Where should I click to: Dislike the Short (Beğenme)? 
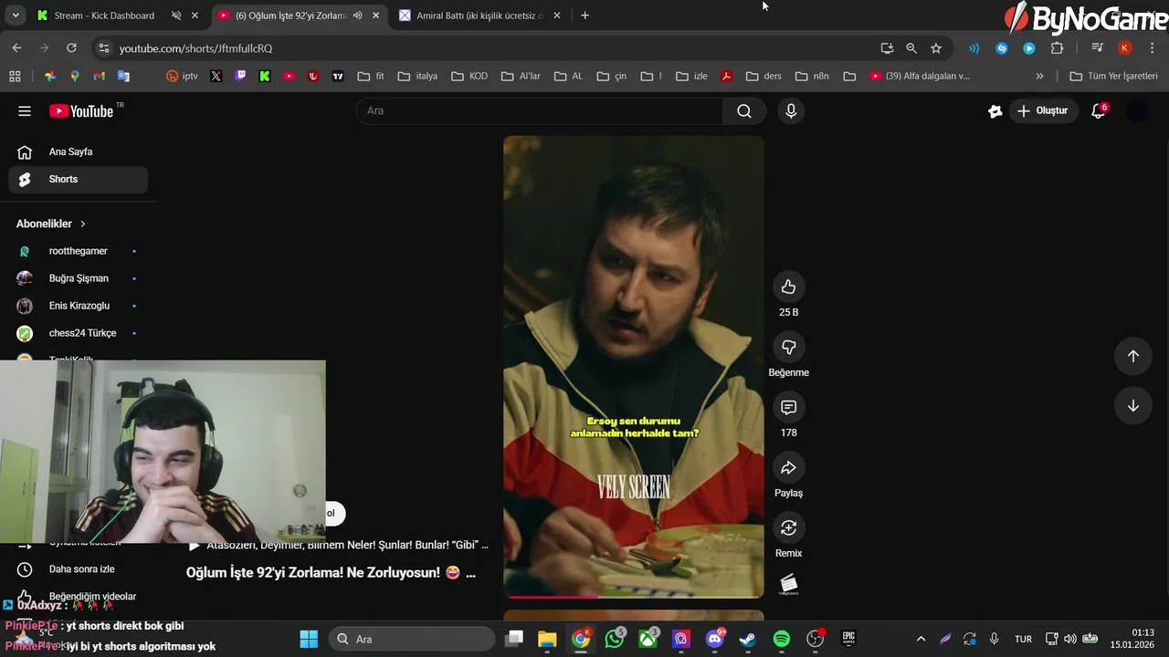pos(788,347)
